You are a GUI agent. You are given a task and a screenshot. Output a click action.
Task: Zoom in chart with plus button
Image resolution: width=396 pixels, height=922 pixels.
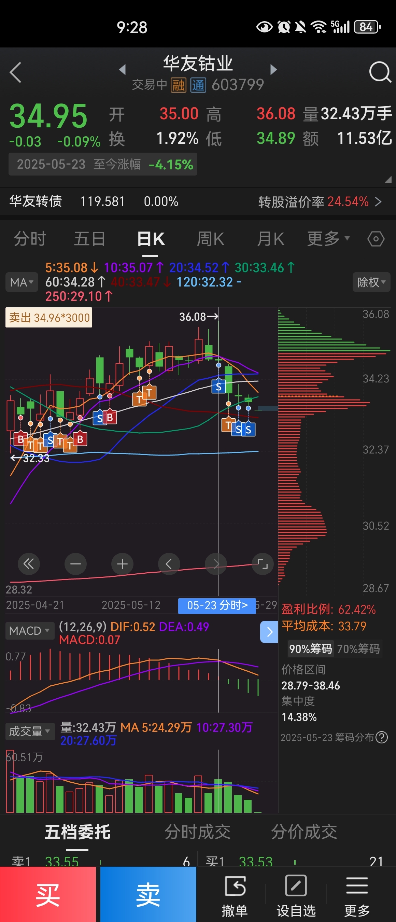tap(122, 564)
